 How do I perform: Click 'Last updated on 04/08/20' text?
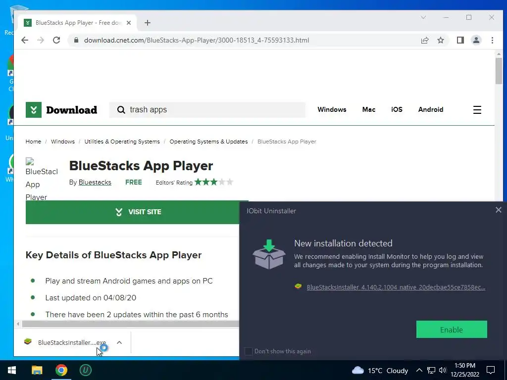[91, 297]
